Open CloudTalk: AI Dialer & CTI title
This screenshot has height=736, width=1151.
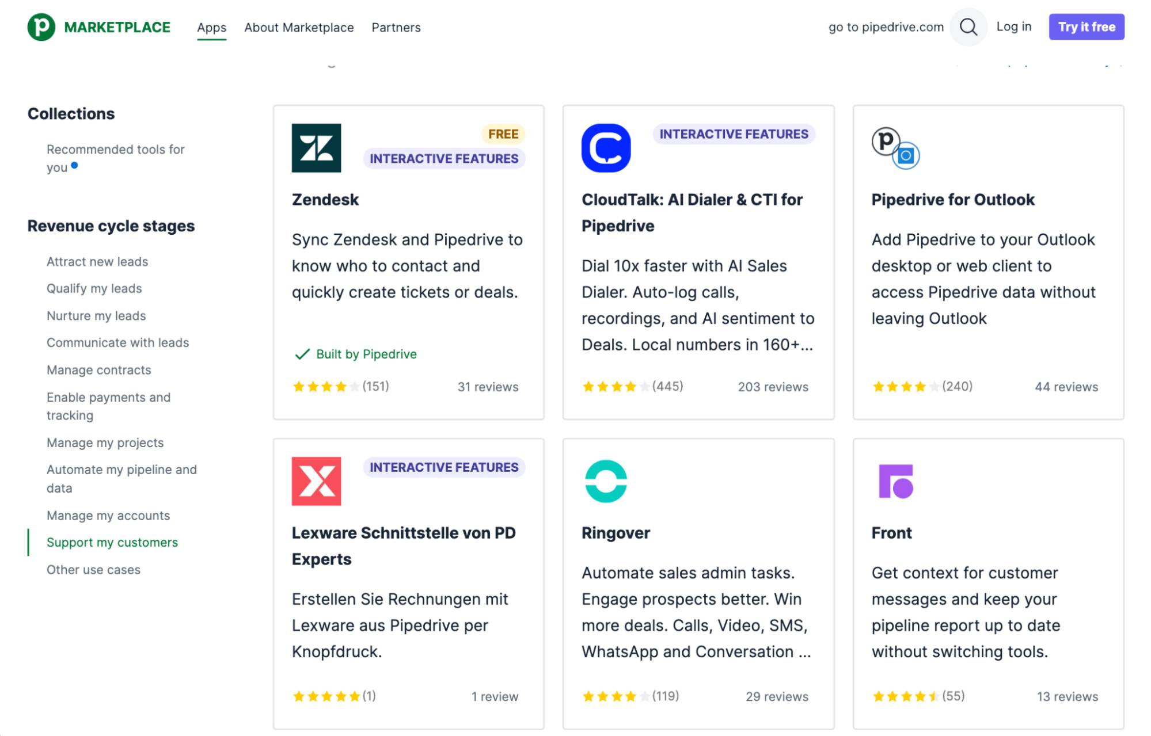(x=692, y=213)
